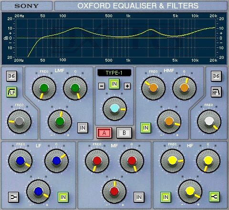Disable the LF band IN button
The width and height of the screenshot is (229, 210).
point(63,197)
